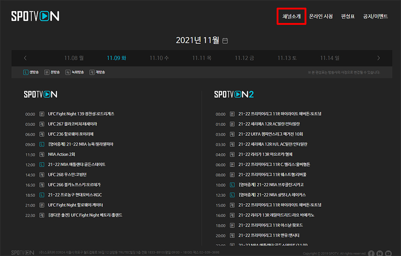The width and height of the screenshot is (401, 256).
Task: Click the live icon for 프로농구 현대모비스:KGC
Action: coord(42,195)
